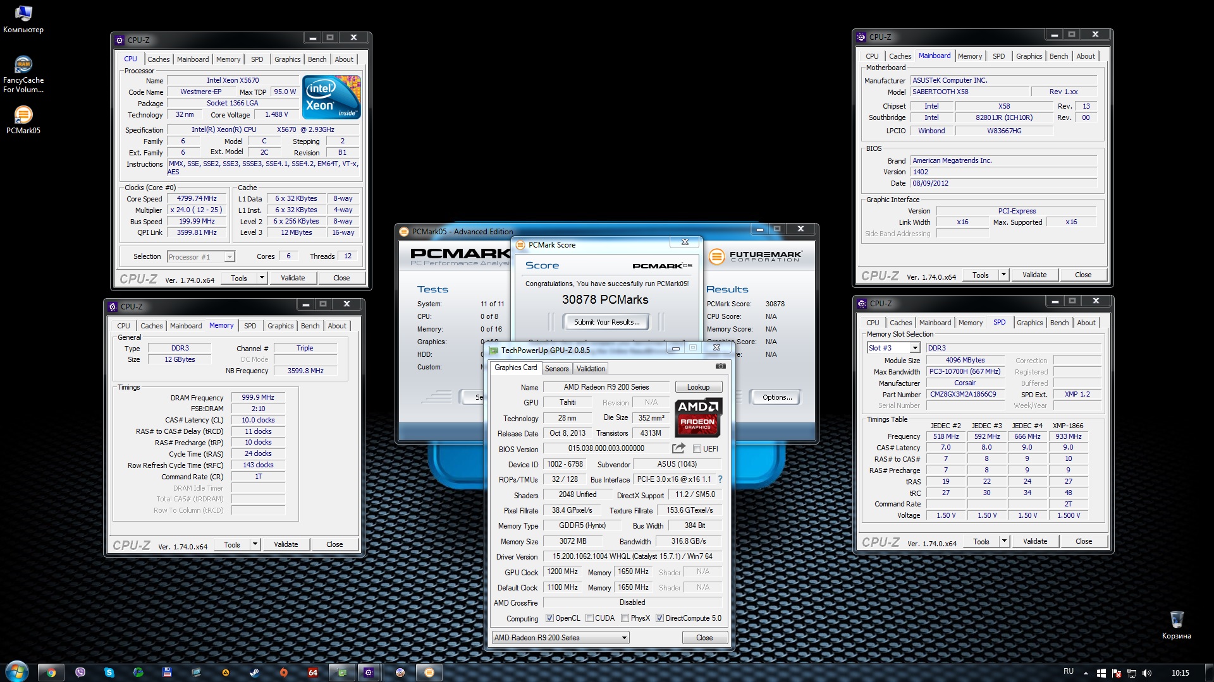Click the AMD Radeon Graphics logo
Screen dimensions: 1214x682
pos(698,417)
